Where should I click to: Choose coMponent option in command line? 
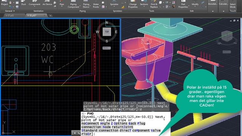pyautogui.click(x=141, y=130)
